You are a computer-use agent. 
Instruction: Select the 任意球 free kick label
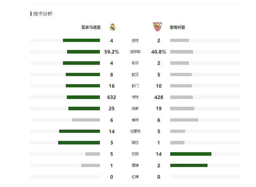click(135, 131)
